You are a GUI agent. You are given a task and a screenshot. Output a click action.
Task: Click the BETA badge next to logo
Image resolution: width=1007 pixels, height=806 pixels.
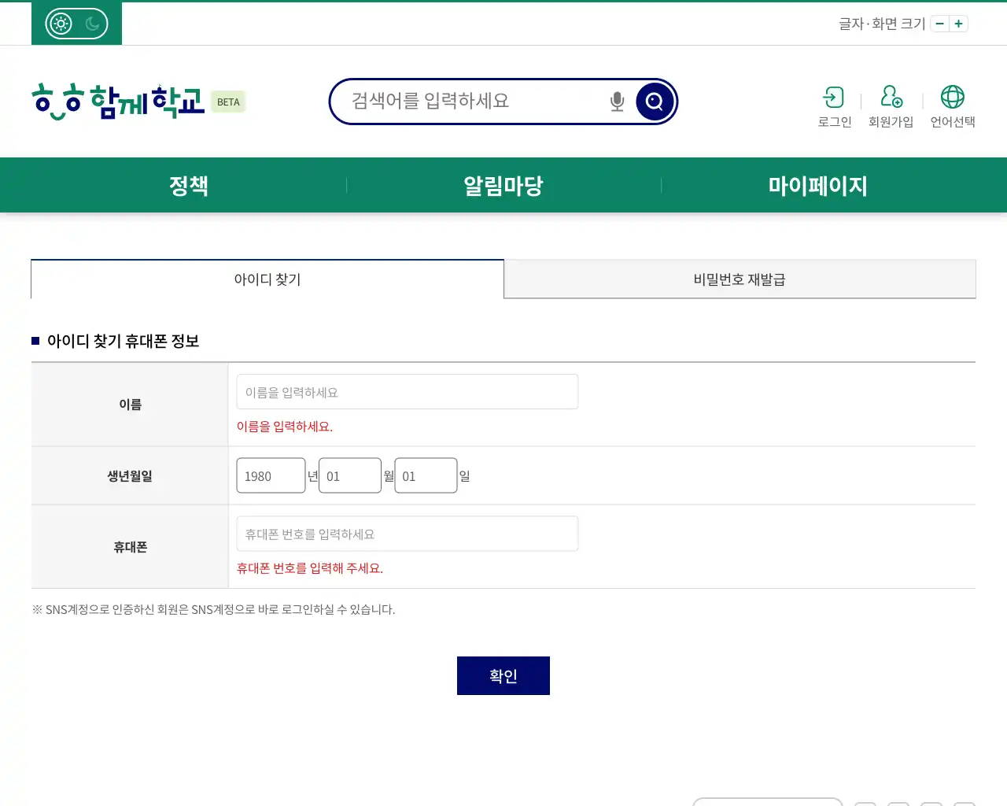(x=228, y=102)
